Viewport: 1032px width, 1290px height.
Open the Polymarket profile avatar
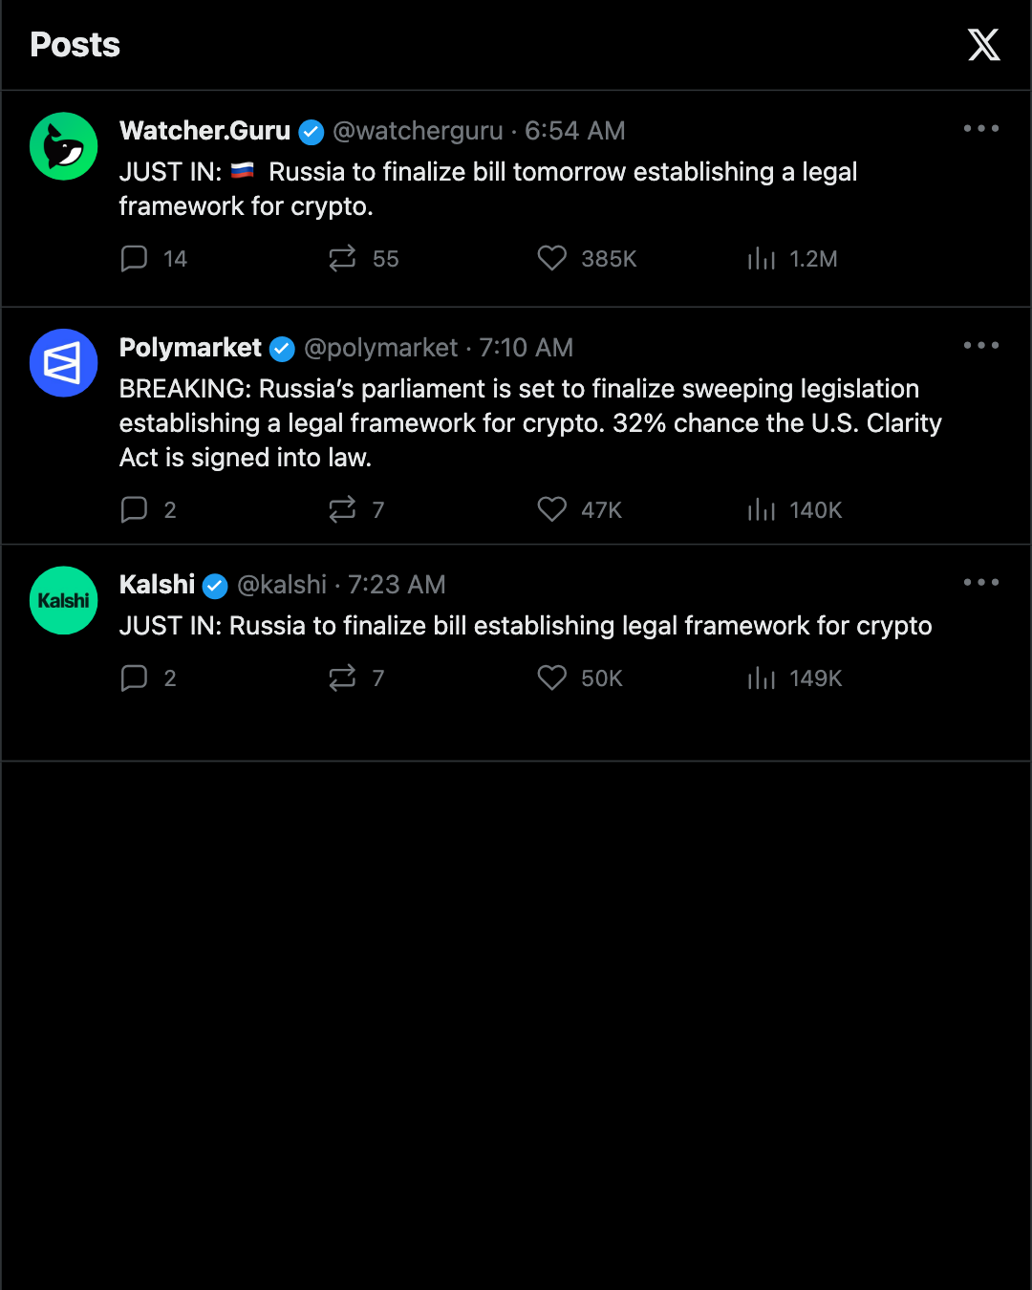(x=64, y=363)
